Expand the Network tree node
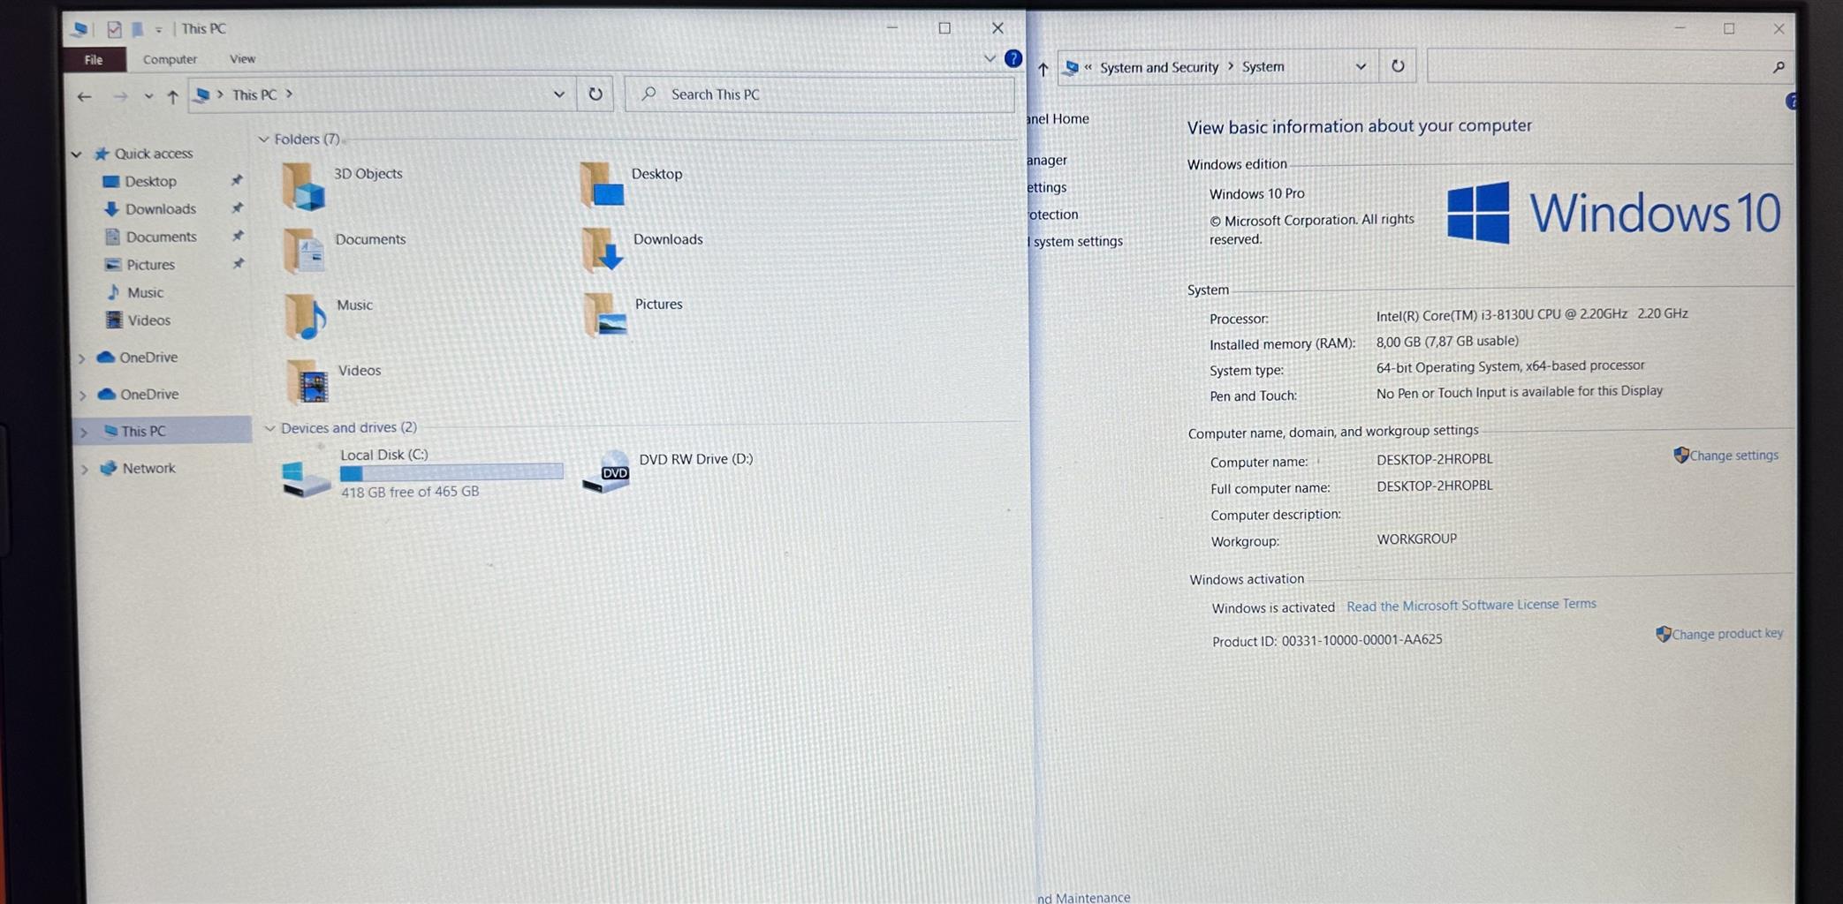The height and width of the screenshot is (904, 1843). point(84,469)
